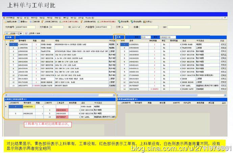Image resolution: width=233 pixels, height=153 pixels.
Task: Select row 12 DIODE BRIDGE in 上料单 grid
Action: point(60,82)
